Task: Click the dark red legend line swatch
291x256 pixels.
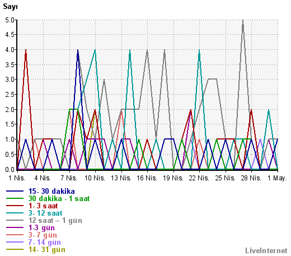Action: [15, 206]
